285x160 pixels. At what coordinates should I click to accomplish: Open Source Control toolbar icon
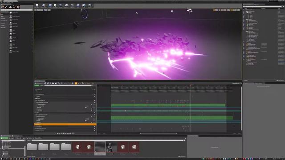pyautogui.click(x=44, y=6)
